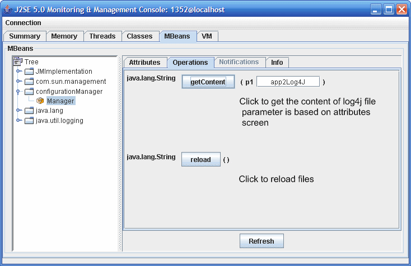The image size is (411, 266).
Task: Show the Info tab
Action: [x=277, y=63]
